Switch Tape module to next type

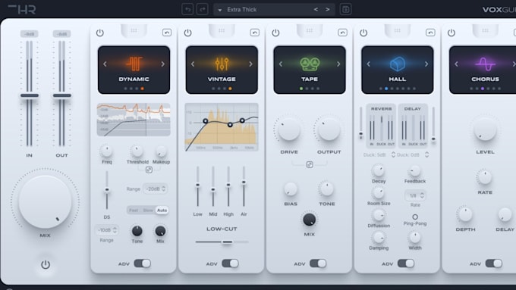[338, 64]
